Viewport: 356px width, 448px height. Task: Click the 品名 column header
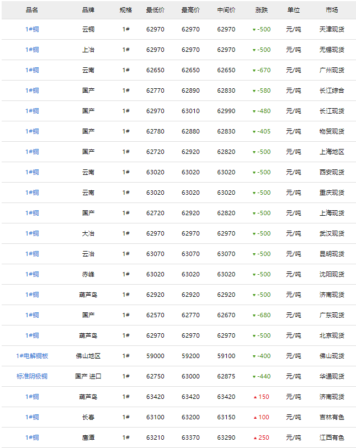tap(32, 10)
